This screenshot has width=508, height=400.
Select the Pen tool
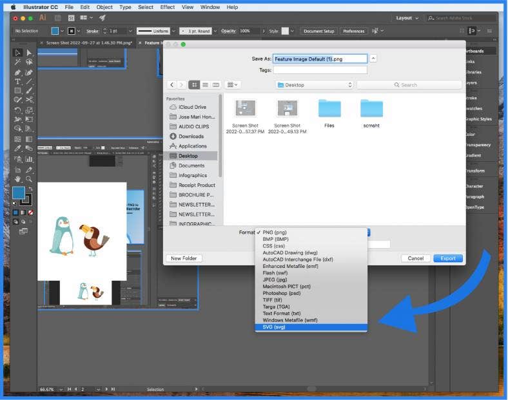[18, 72]
